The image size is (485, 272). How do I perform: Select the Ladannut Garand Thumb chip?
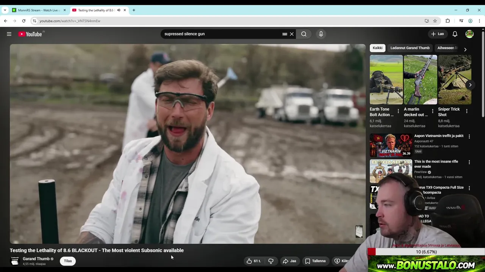410,48
